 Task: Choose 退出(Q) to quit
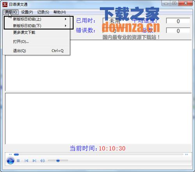coord(37,51)
